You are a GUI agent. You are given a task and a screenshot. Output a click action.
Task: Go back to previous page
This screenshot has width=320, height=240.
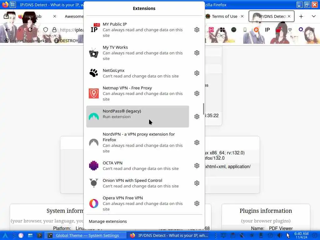[8, 30]
